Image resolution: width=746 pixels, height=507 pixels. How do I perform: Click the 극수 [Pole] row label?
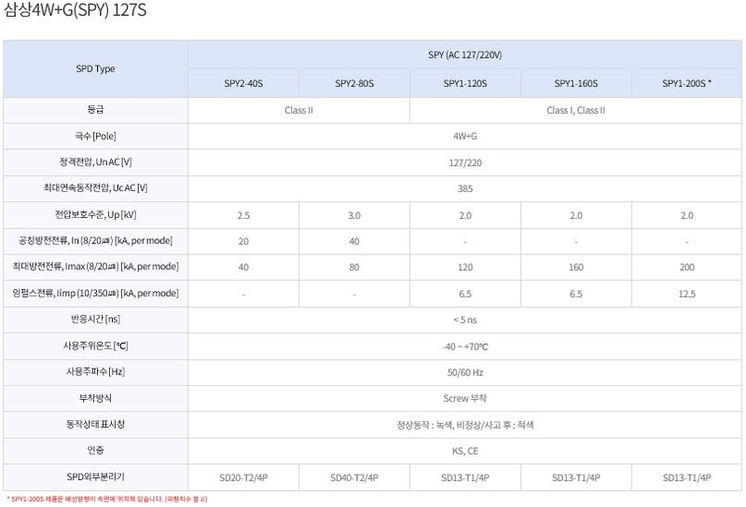(x=96, y=136)
